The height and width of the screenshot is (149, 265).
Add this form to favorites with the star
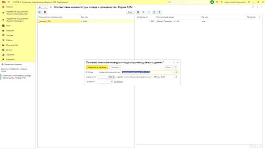coord(51,7)
